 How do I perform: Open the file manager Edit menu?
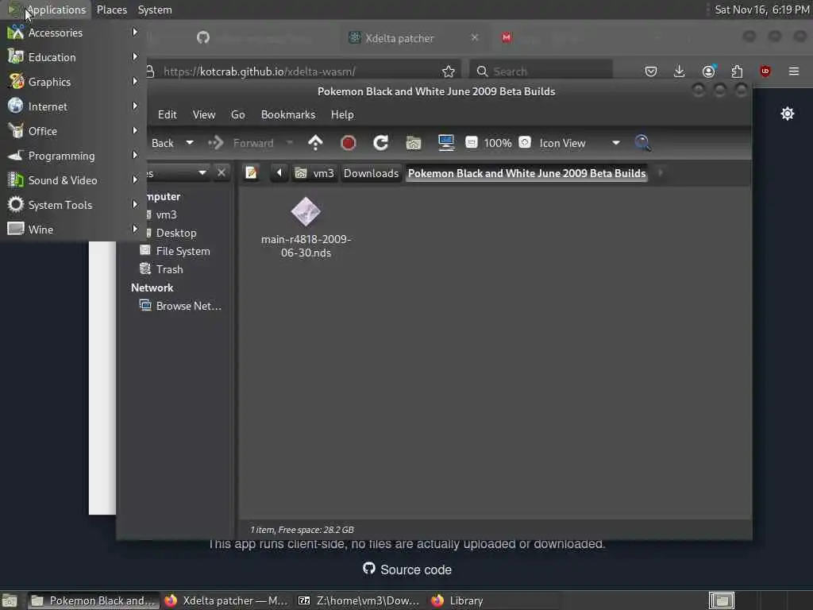(x=167, y=114)
